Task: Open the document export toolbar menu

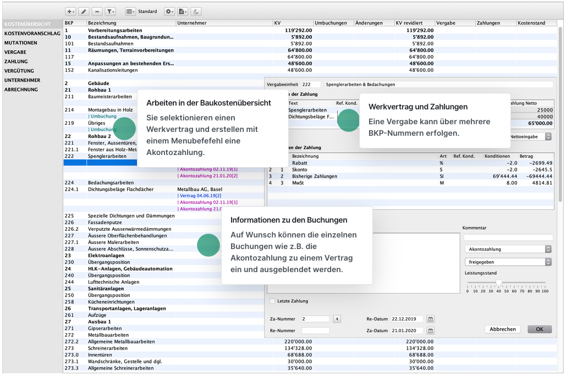Action: coord(183,12)
